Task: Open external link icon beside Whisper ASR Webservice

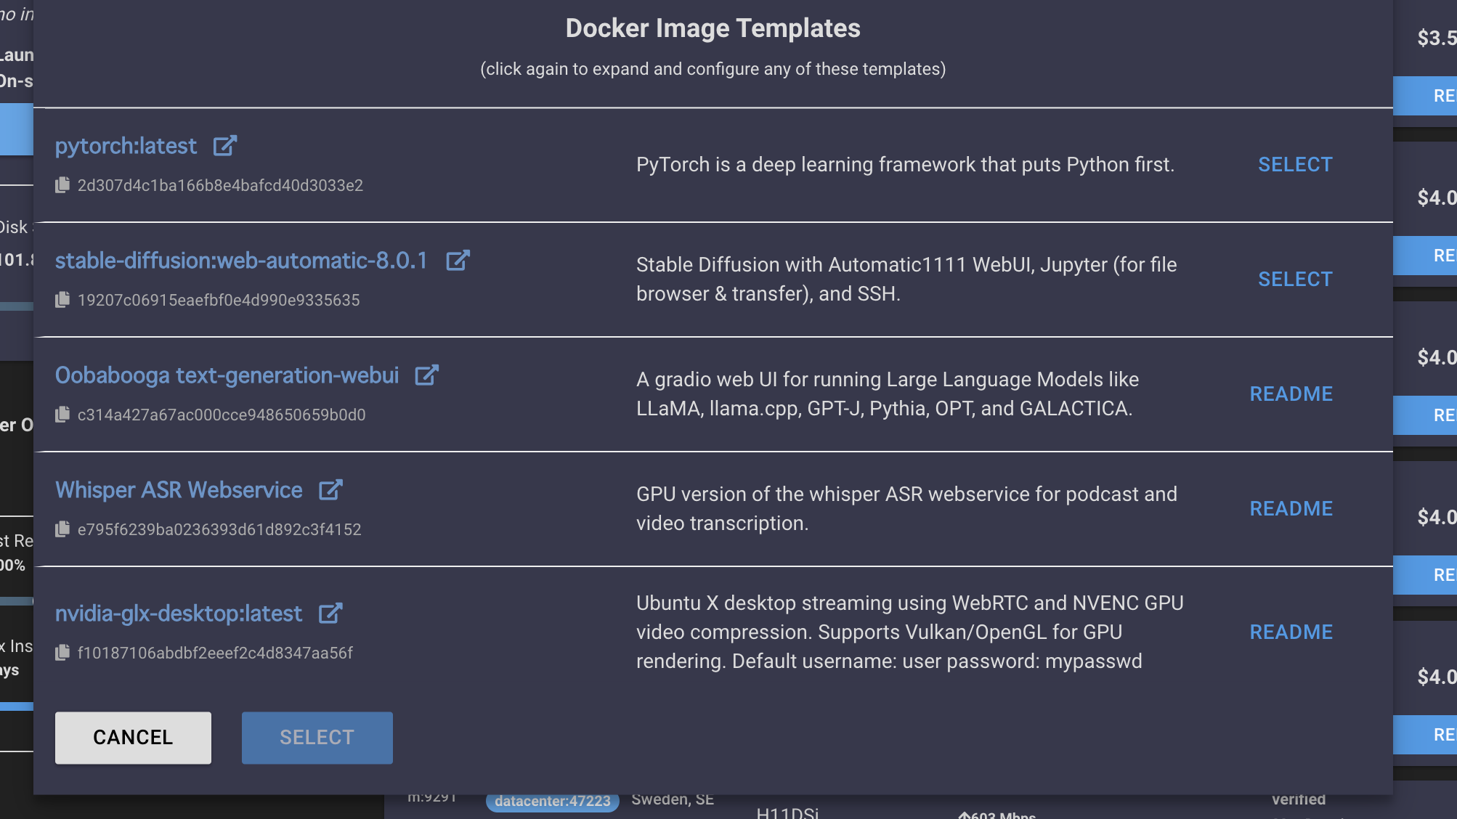Action: pos(330,490)
